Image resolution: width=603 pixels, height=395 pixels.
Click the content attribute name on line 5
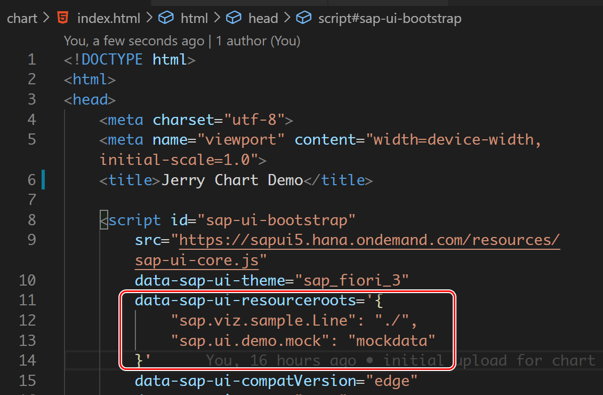pyautogui.click(x=325, y=140)
